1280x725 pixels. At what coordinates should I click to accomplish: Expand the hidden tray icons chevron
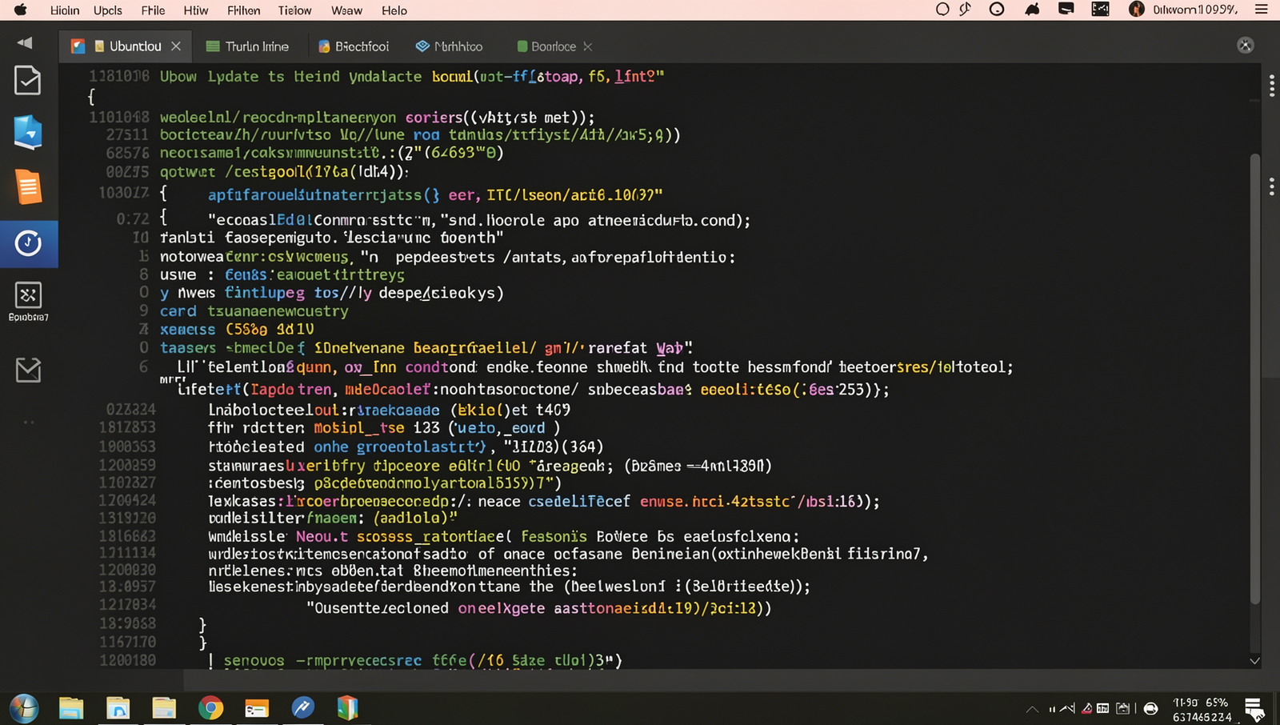click(1032, 709)
